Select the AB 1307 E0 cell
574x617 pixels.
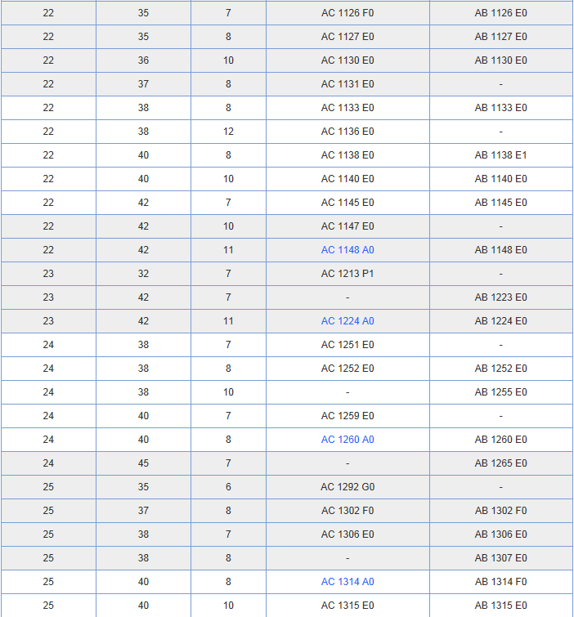500,558
